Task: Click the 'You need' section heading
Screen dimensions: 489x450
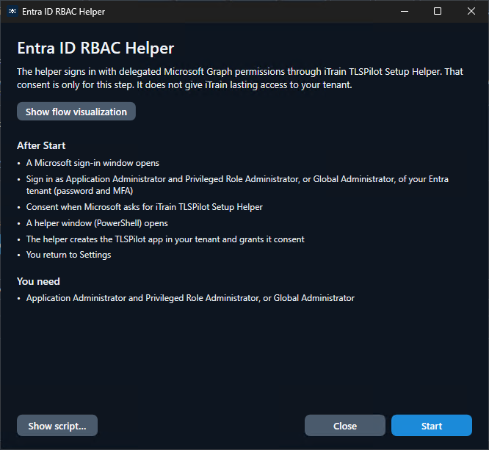Action: click(38, 282)
